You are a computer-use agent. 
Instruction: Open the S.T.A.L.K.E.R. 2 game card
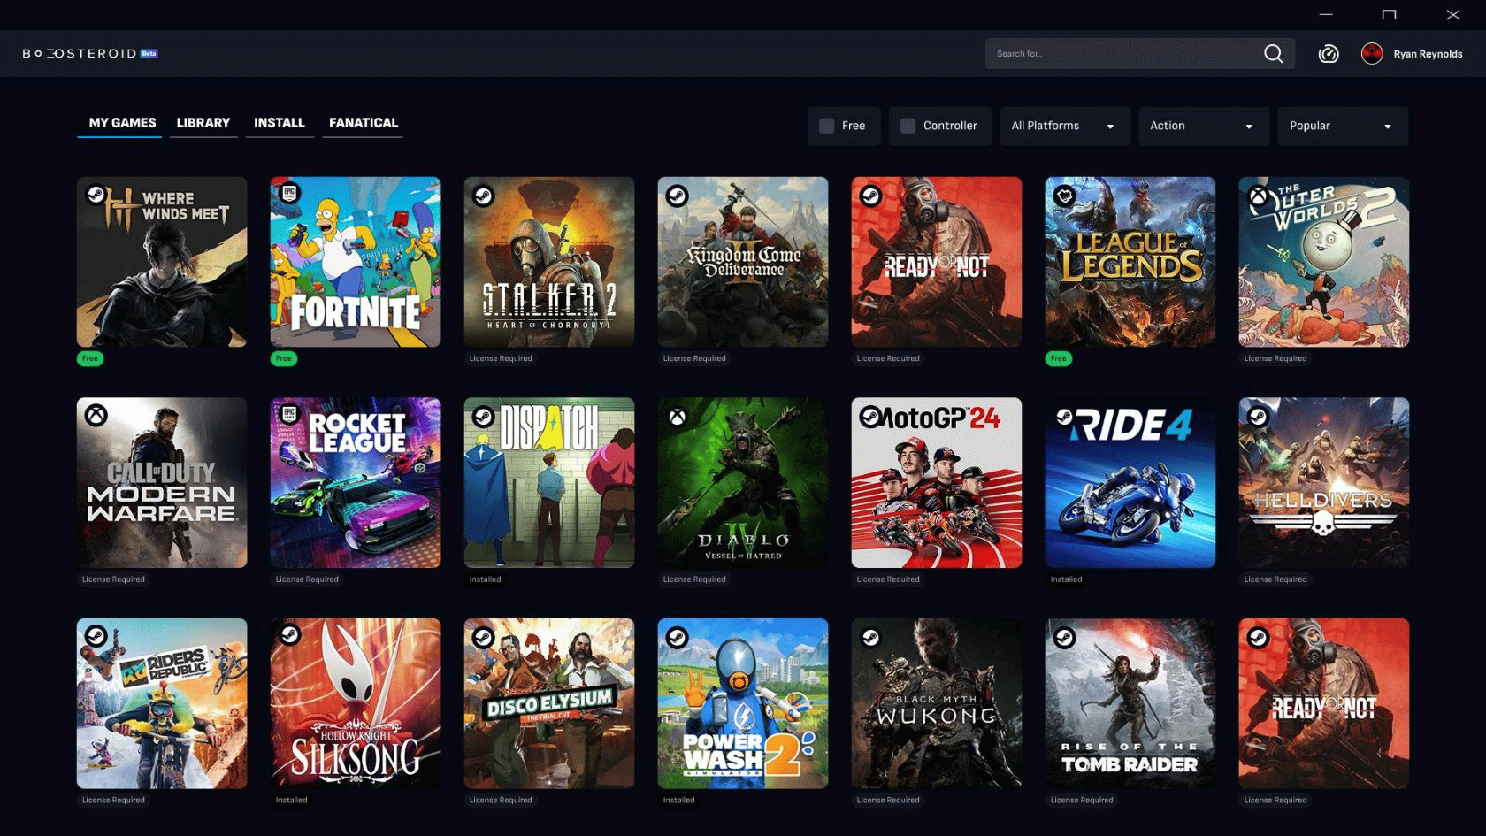(549, 262)
